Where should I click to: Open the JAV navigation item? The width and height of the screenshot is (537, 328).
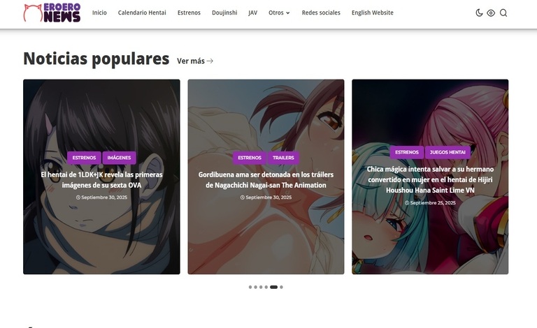point(252,13)
